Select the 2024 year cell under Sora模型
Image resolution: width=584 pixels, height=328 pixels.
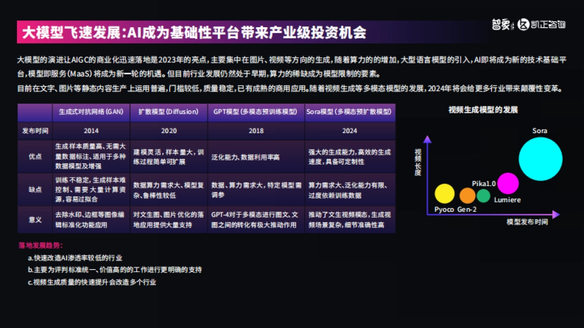(348, 131)
